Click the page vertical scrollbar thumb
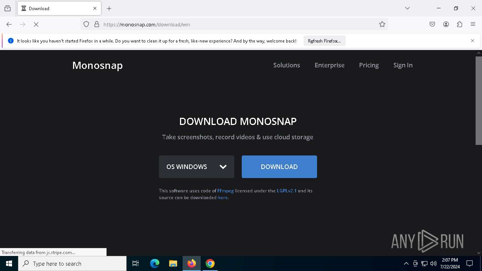The height and width of the screenshot is (271, 482). pyautogui.click(x=479, y=100)
